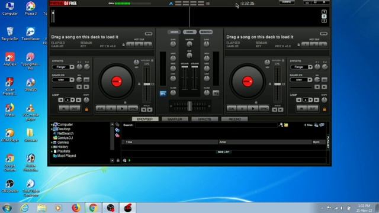Click right deck pitch bend minus arrow
Image resolution: width=379 pixels, height=213 pixels.
[x=275, y=110]
